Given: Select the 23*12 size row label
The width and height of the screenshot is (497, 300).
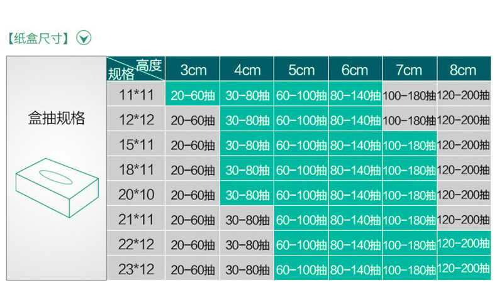Looking at the screenshot, I should pos(136,269).
